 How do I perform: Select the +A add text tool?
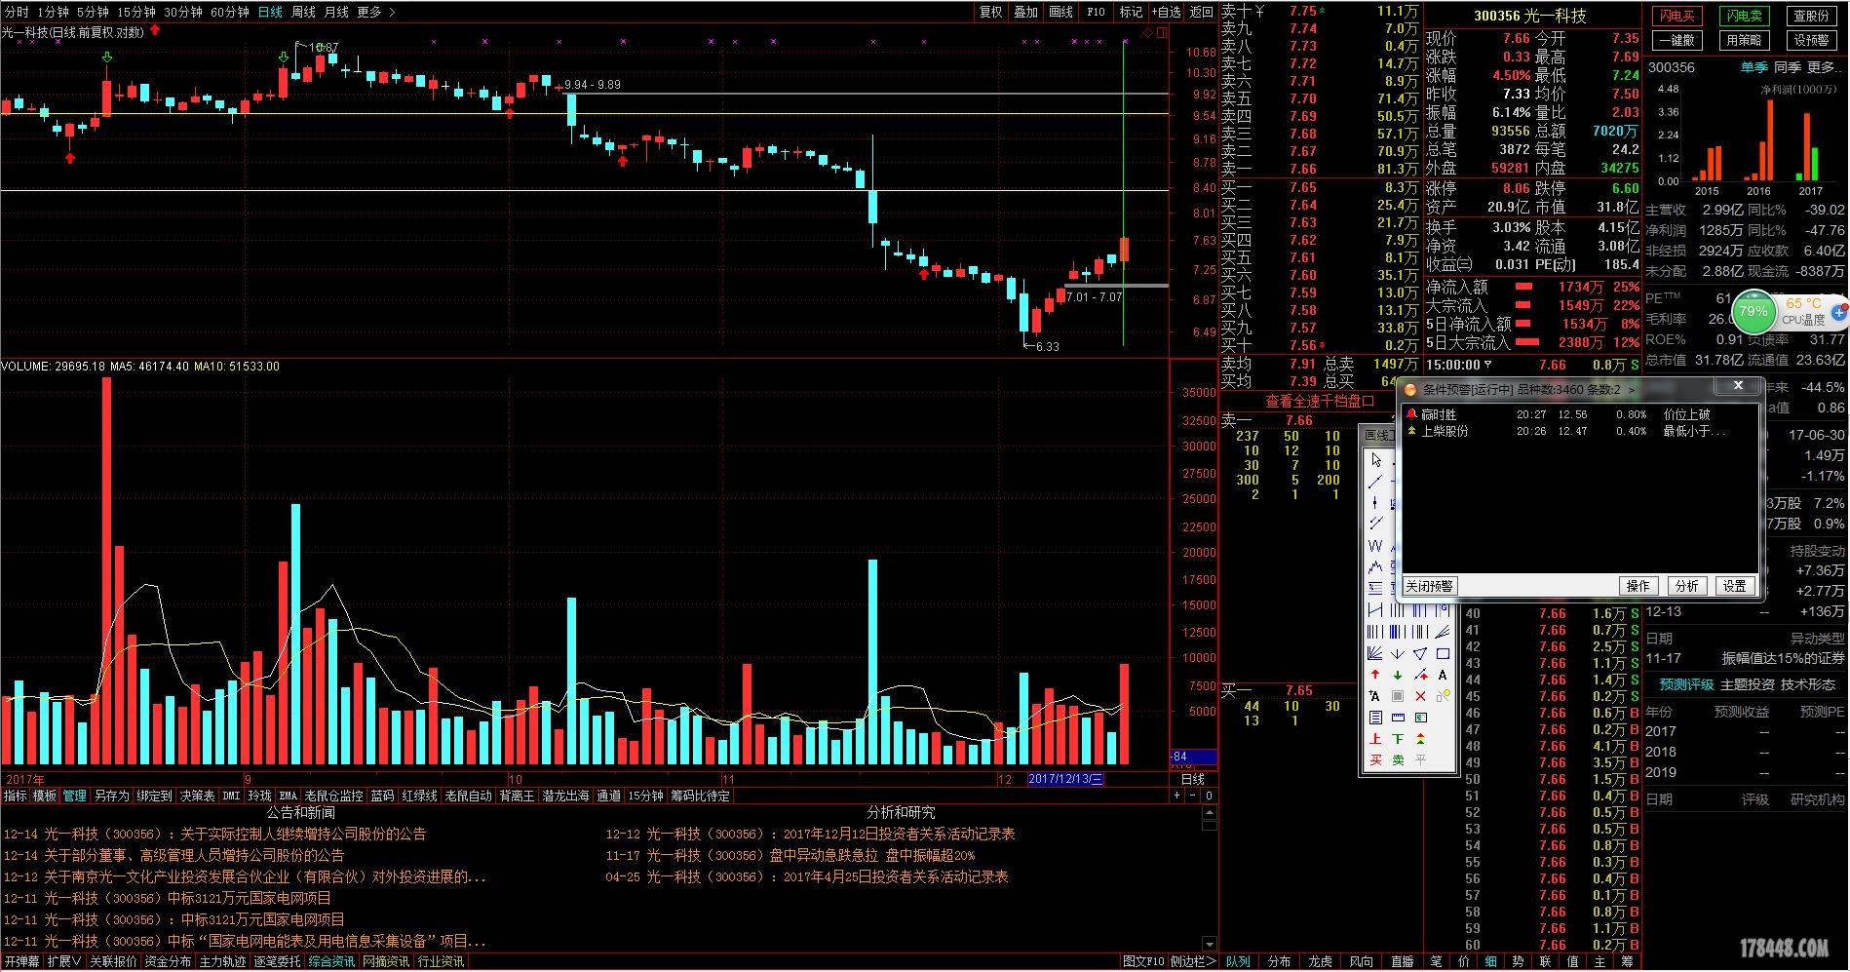point(1375,696)
